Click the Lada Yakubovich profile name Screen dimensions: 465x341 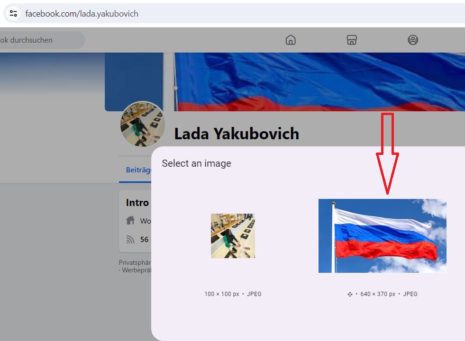[237, 134]
